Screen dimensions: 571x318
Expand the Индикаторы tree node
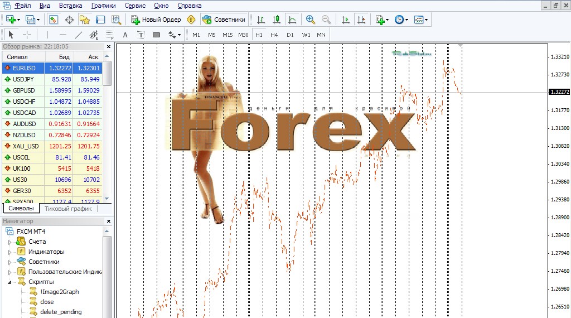click(x=10, y=252)
